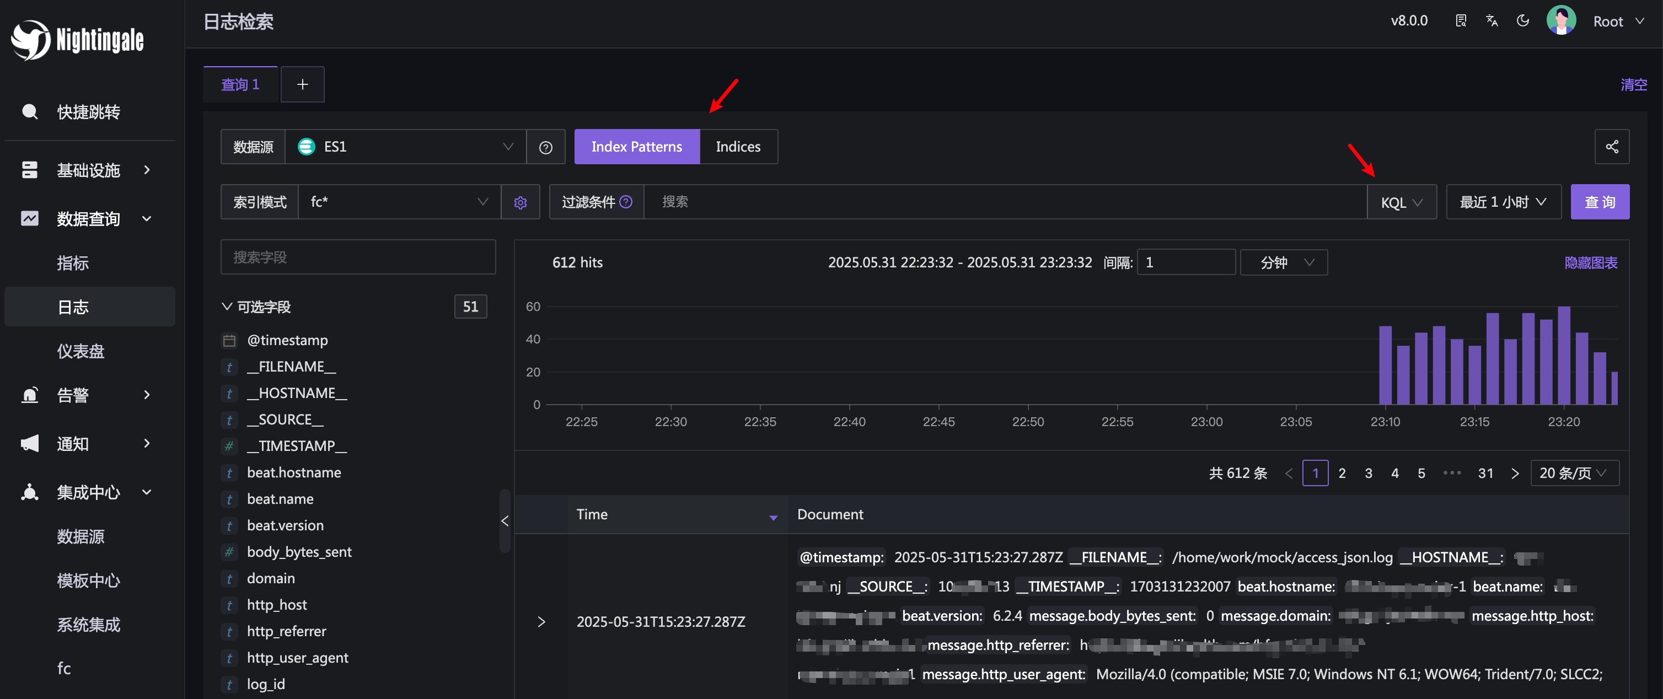Open 查询 1 tab
Viewport: 1663px width, 699px height.
240,84
